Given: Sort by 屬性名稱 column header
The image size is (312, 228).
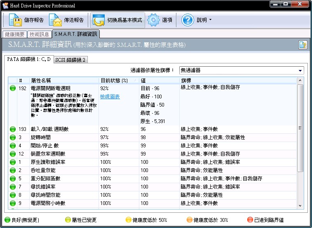Looking at the screenshot, I should point(63,80).
